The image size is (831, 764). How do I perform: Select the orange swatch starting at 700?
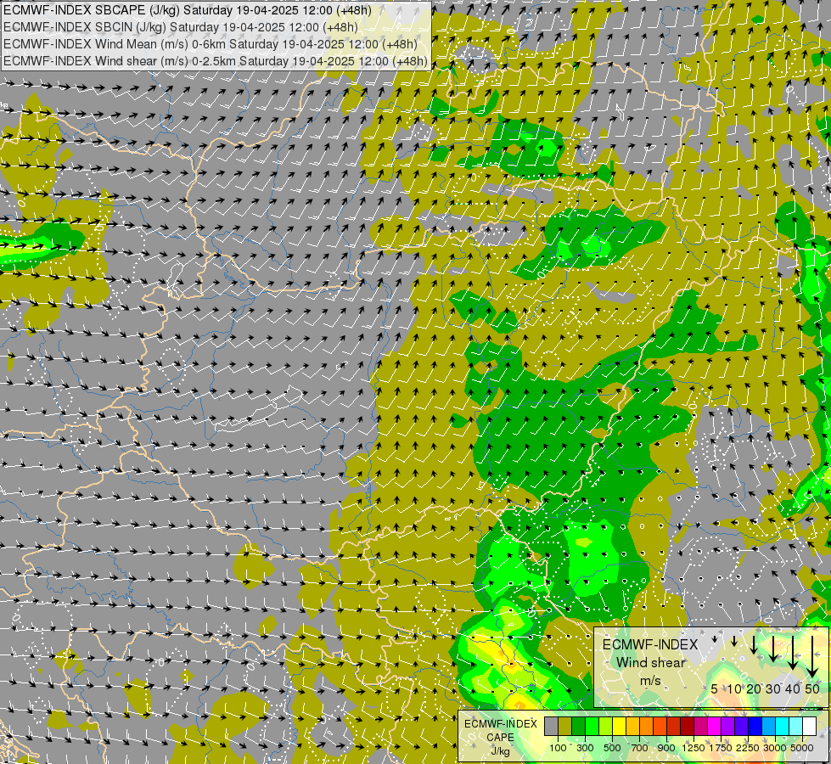tap(647, 726)
